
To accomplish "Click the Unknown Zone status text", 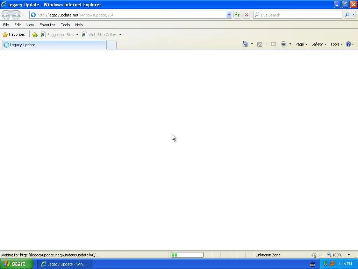I will pyautogui.click(x=268, y=255).
